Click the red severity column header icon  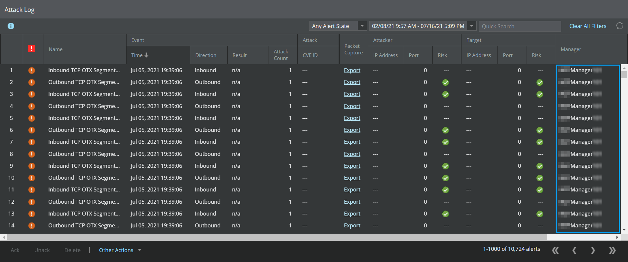(x=31, y=49)
